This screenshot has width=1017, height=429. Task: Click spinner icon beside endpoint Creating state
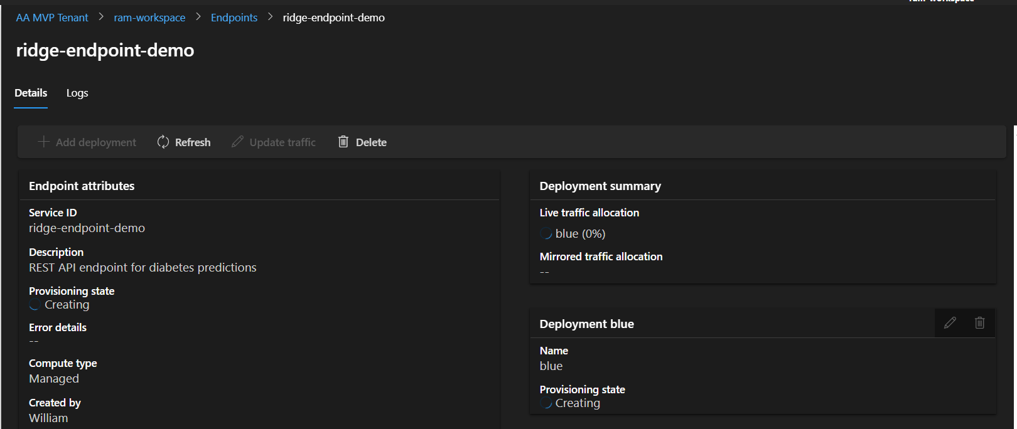[x=35, y=305]
